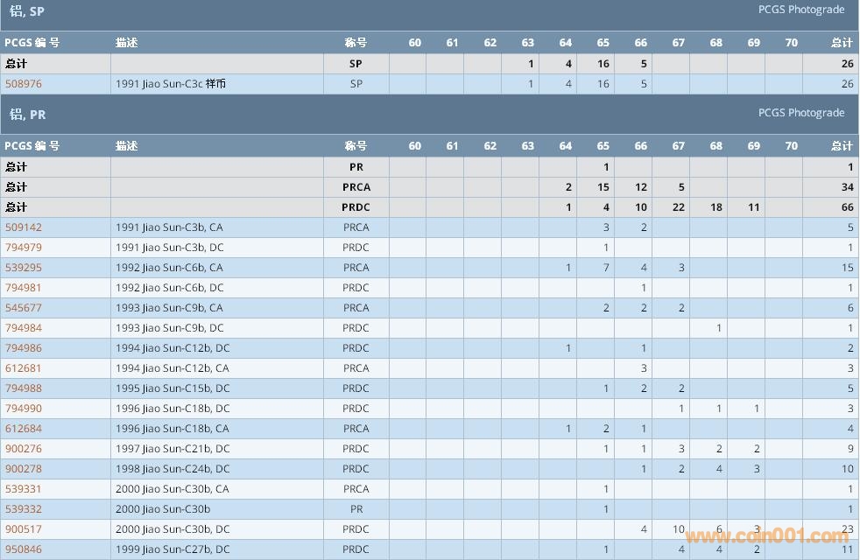Click the 950846 PCGS number link
The image size is (860, 560).
24,549
